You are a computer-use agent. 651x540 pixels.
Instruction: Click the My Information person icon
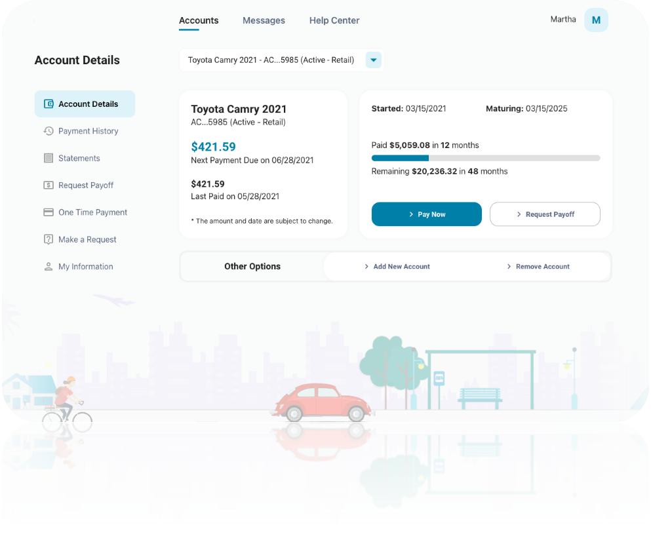click(x=49, y=267)
